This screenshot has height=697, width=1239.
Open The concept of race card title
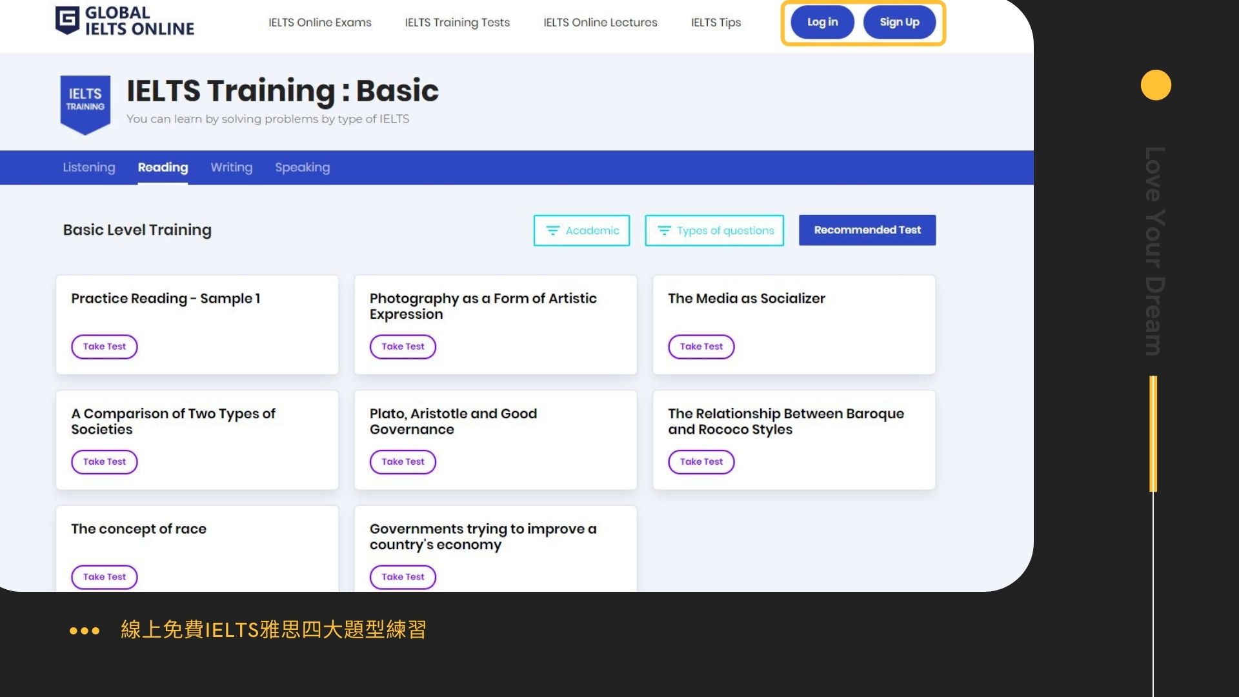139,529
